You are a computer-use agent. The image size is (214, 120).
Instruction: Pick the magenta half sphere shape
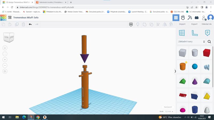183,110
